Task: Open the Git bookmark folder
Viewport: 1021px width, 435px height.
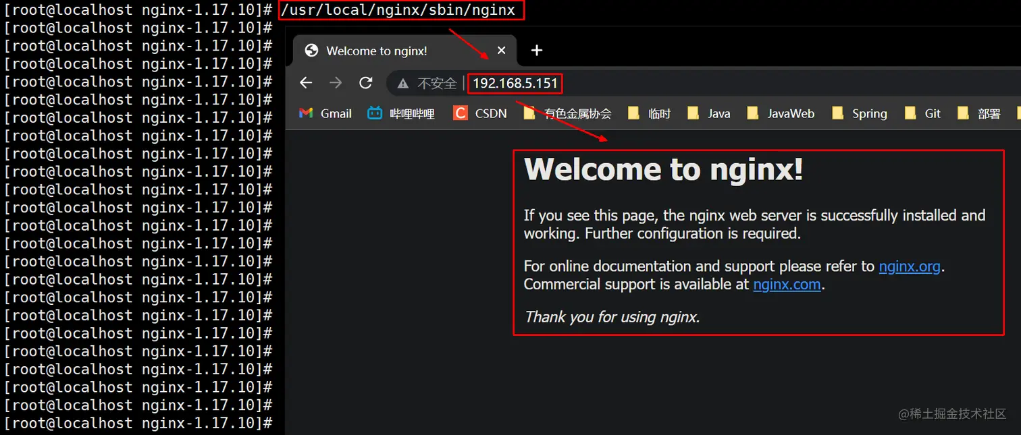Action: (x=922, y=113)
